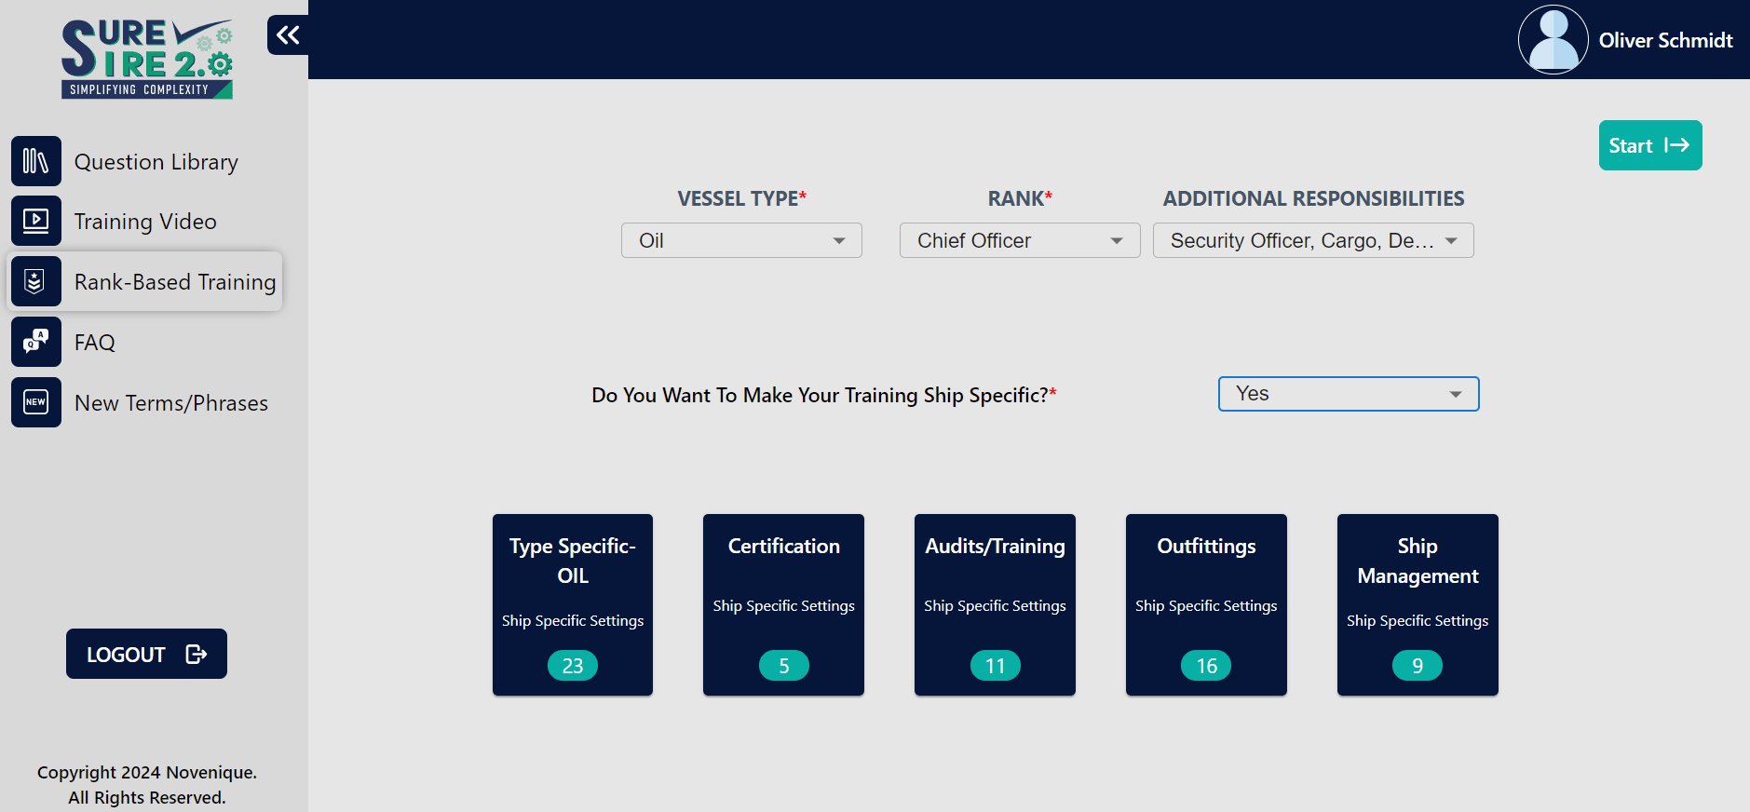1750x812 pixels.
Task: Click ship specific training question text
Action: click(x=824, y=395)
